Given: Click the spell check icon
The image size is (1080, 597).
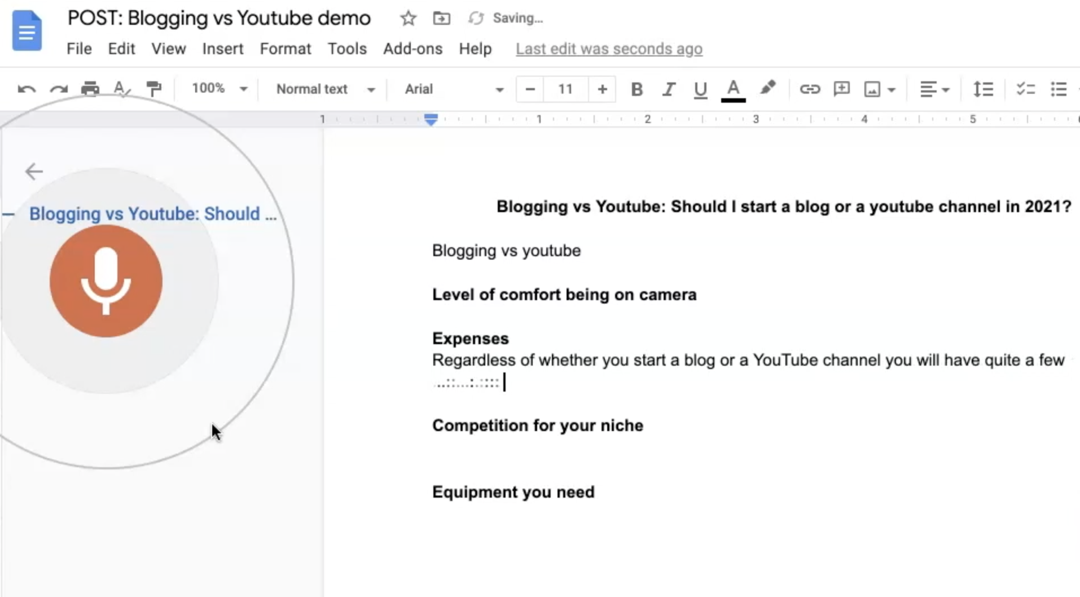Looking at the screenshot, I should [x=121, y=89].
